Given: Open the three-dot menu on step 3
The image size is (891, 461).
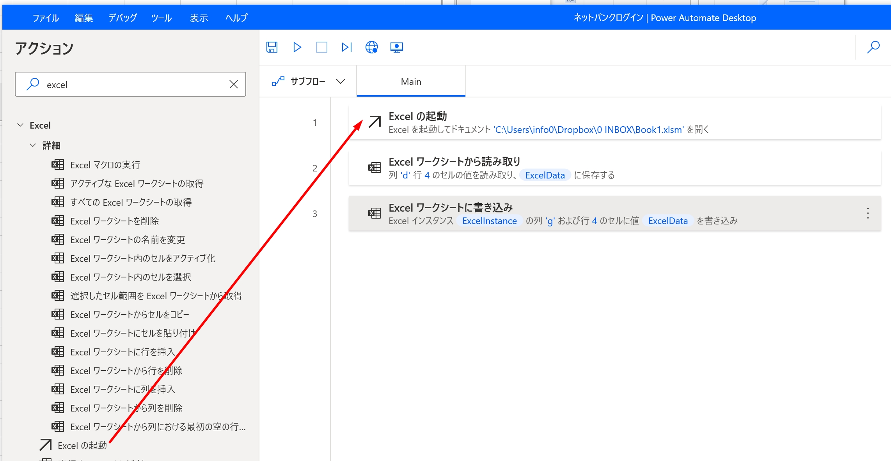Looking at the screenshot, I should coord(868,213).
